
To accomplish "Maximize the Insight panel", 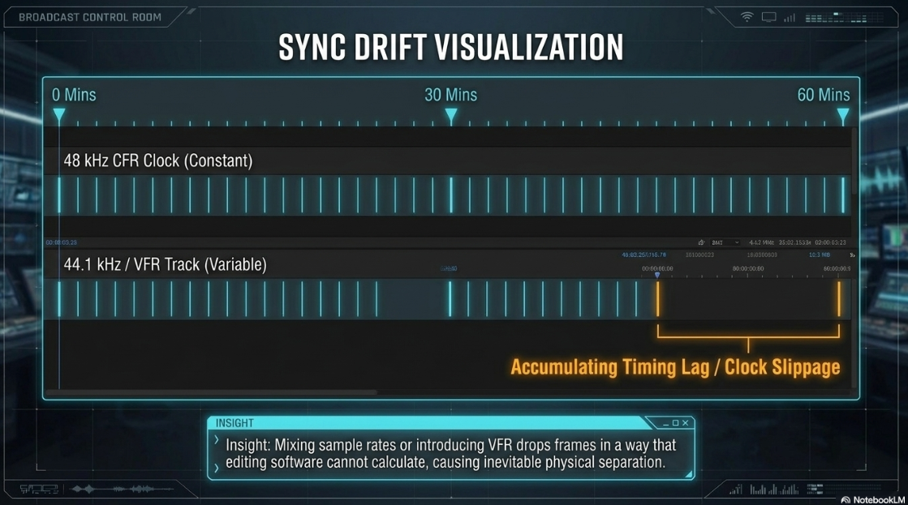I will point(675,423).
